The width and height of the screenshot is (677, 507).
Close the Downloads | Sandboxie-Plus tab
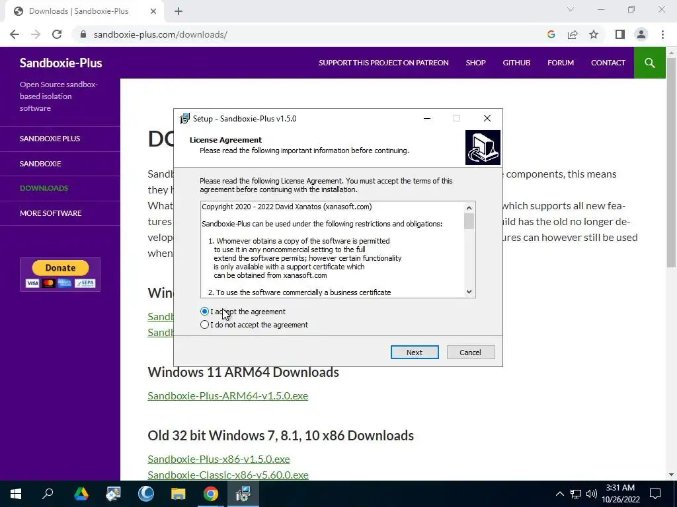pos(153,12)
